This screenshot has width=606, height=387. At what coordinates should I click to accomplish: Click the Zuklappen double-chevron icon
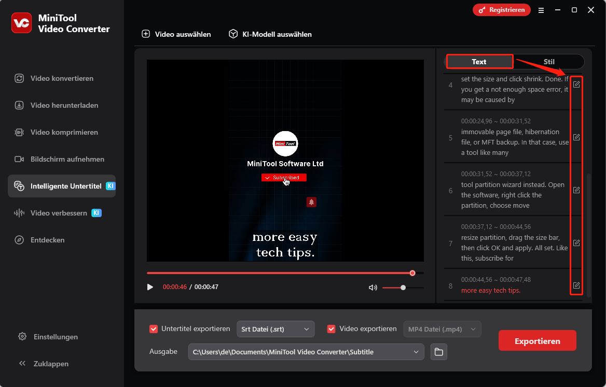pyautogui.click(x=22, y=364)
